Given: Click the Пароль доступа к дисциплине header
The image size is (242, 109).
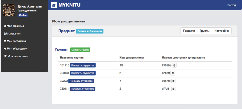Looking at the screenshot, I should pyautogui.click(x=183, y=58).
